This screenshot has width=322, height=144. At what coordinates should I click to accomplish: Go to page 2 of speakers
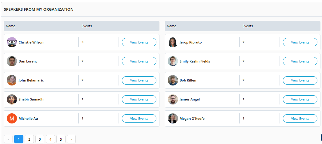(29, 139)
